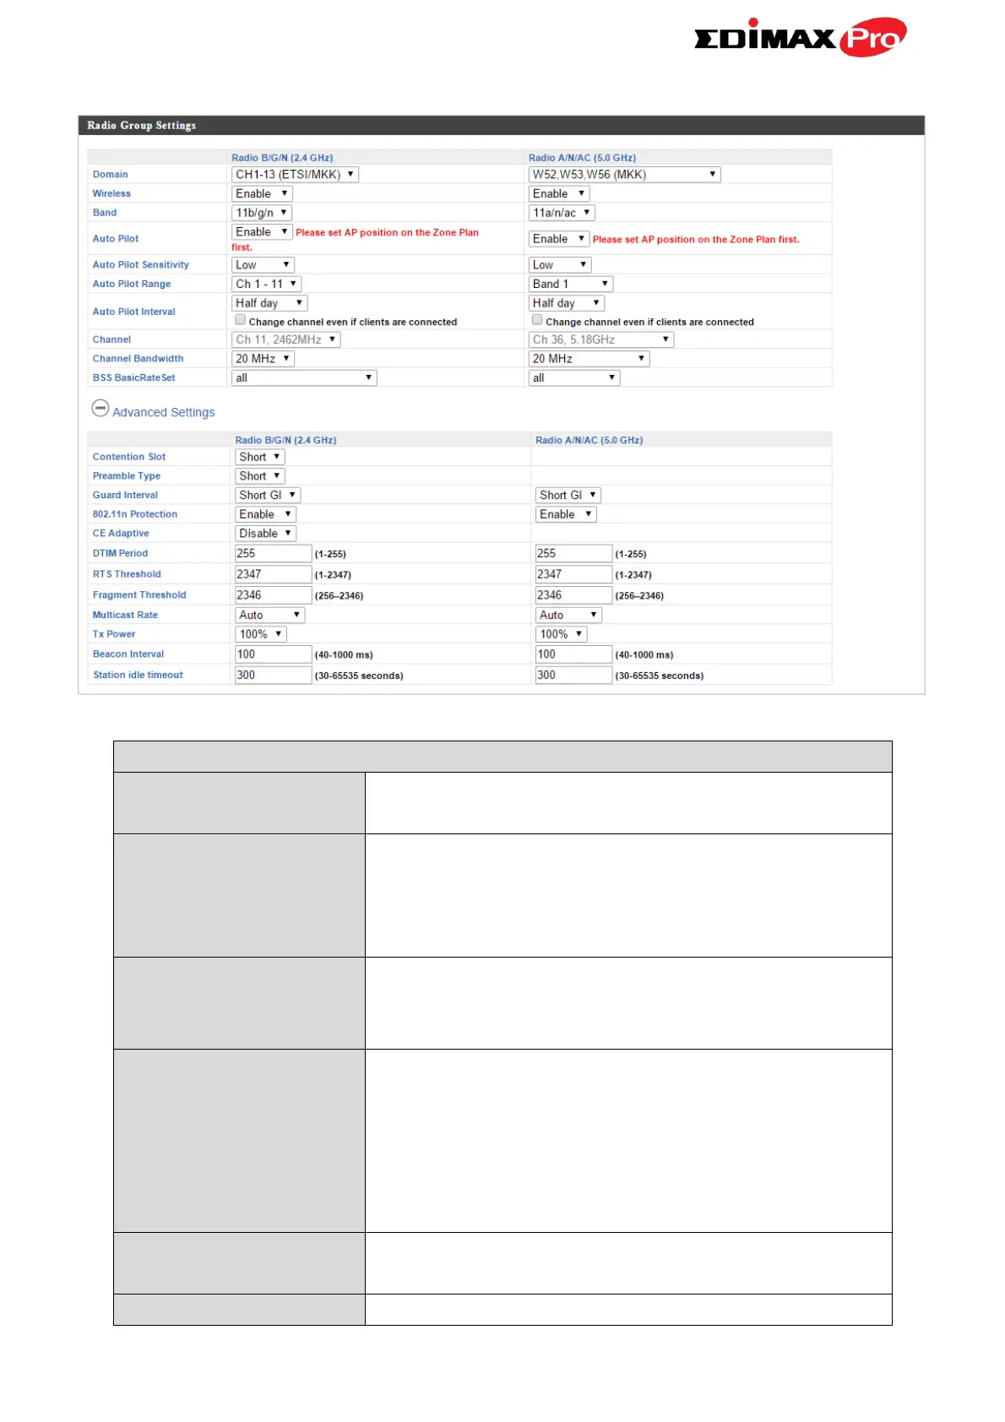The width and height of the screenshot is (1005, 1422).
Task: Open the Ch 11, 2462MHz channel dropdown
Action: click(x=285, y=339)
